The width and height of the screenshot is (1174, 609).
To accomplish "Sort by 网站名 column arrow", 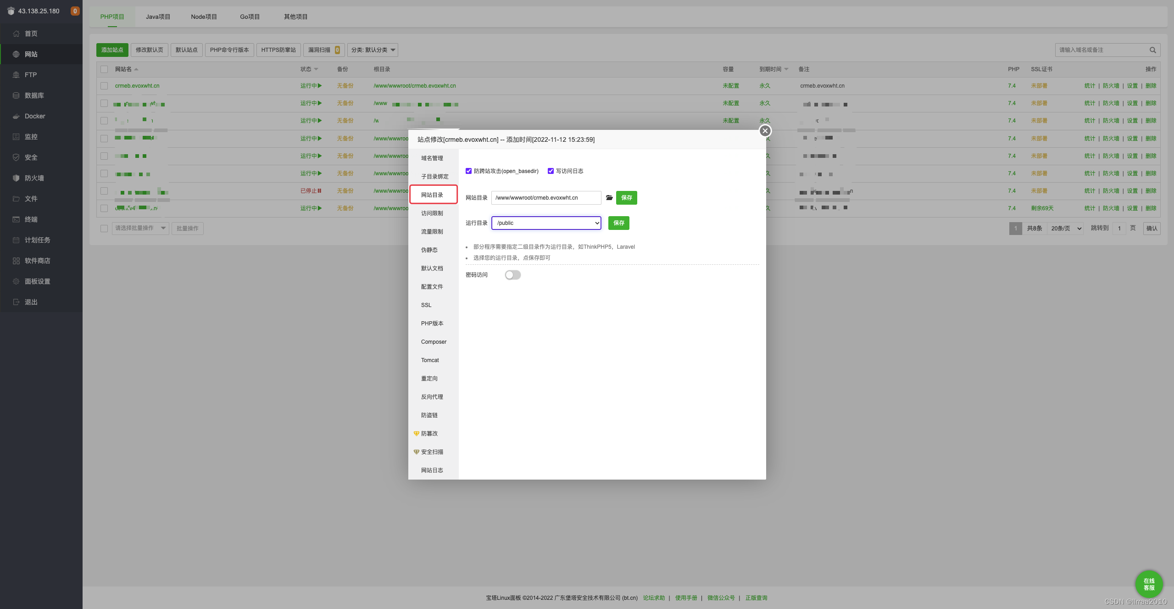I will 136,69.
